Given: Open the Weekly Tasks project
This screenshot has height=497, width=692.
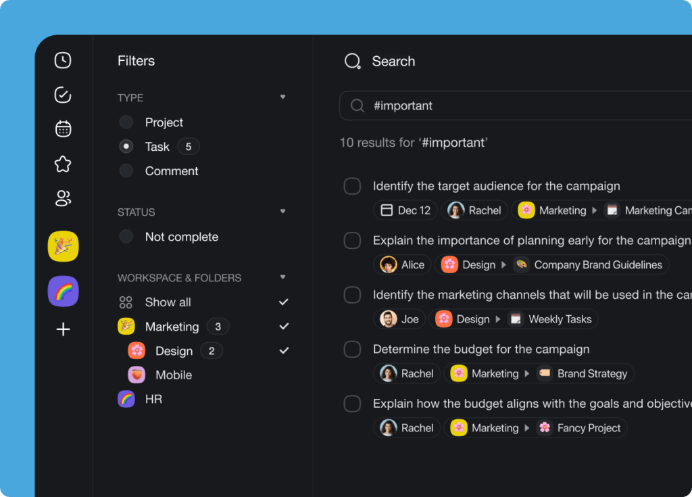Looking at the screenshot, I should click(551, 318).
